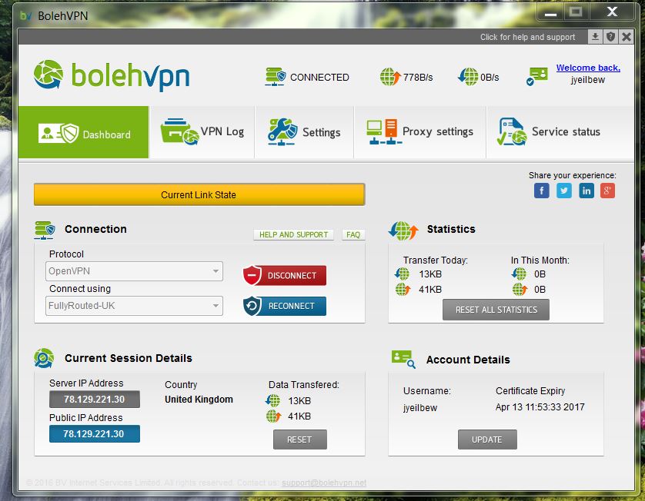
Task: Click the Current Link State bar
Action: pyautogui.click(x=199, y=194)
